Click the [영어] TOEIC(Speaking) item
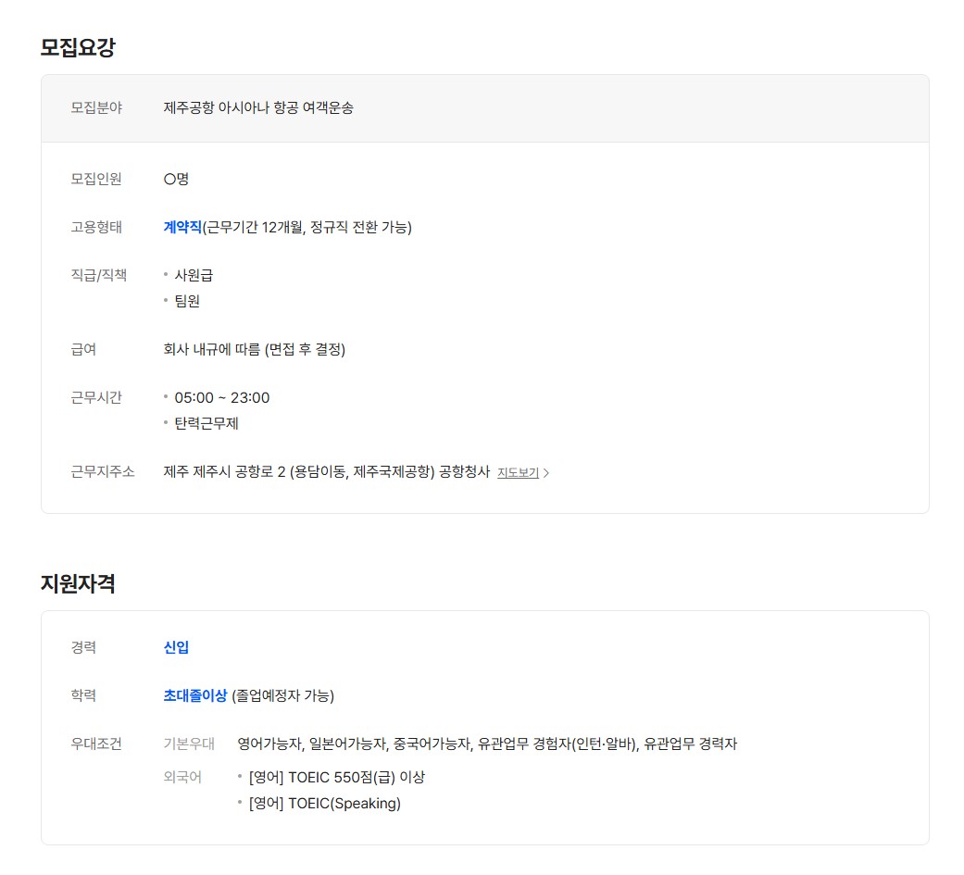The height and width of the screenshot is (875, 964). tap(325, 803)
